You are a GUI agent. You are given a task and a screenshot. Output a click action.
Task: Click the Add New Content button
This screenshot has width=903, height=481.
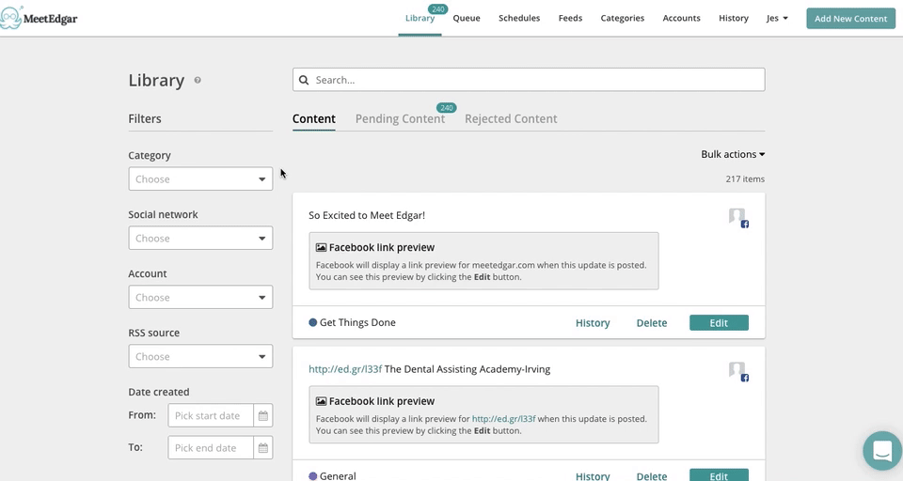[x=850, y=19]
